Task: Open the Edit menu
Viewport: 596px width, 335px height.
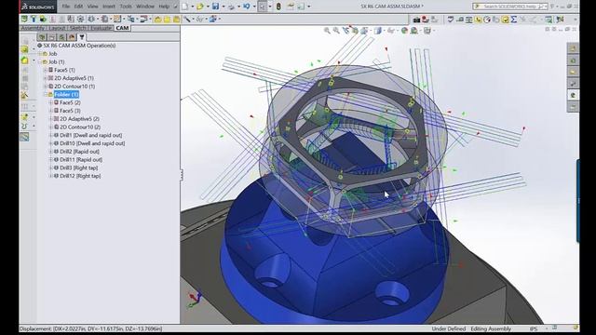Action: point(78,7)
